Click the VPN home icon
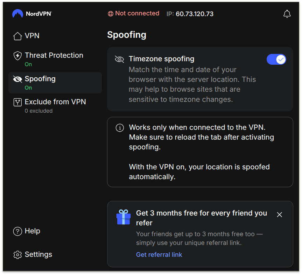 point(17,36)
